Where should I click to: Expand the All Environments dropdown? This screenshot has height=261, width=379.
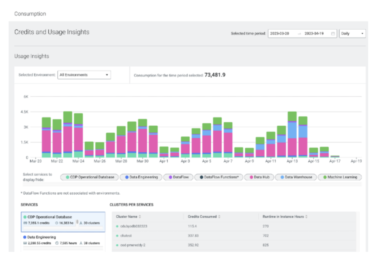click(84, 75)
